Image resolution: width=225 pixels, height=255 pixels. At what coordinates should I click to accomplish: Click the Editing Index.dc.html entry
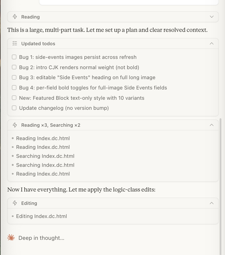coord(41,216)
